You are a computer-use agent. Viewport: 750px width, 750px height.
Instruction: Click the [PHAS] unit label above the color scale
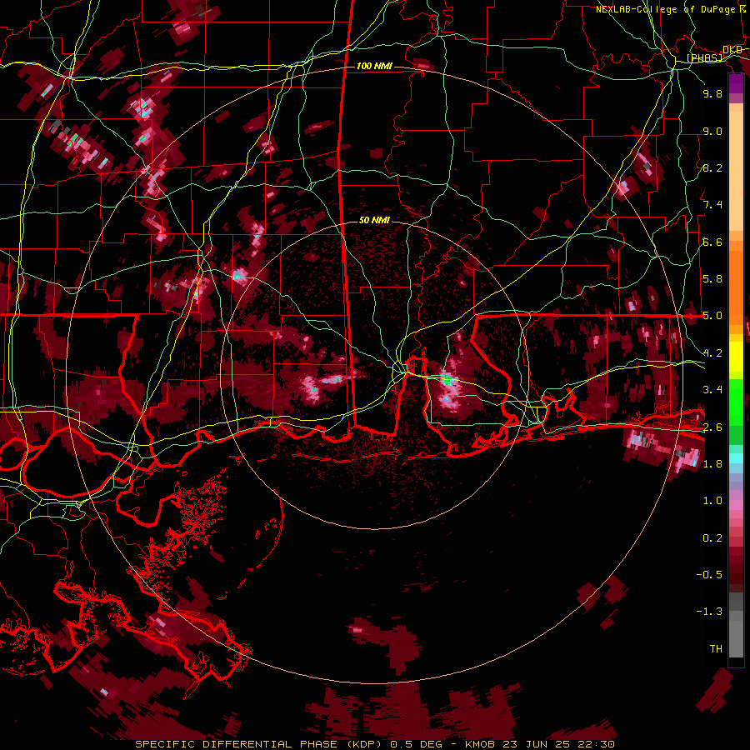tap(704, 57)
